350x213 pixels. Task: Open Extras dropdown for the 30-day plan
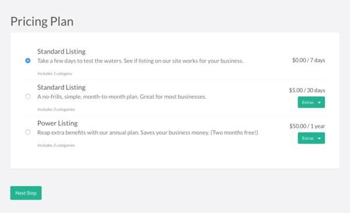pos(311,102)
